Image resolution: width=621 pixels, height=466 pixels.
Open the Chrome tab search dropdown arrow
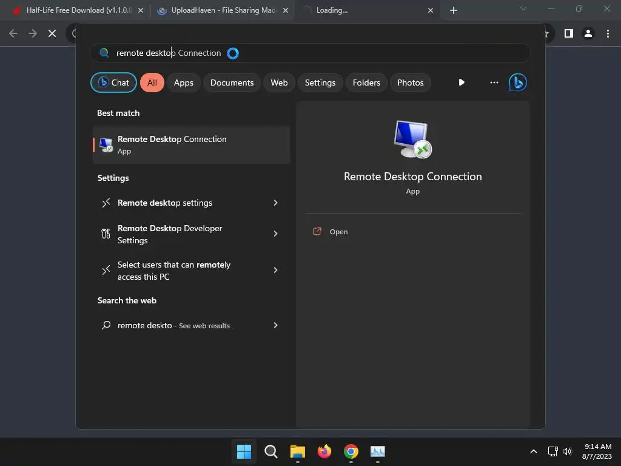pyautogui.click(x=523, y=8)
